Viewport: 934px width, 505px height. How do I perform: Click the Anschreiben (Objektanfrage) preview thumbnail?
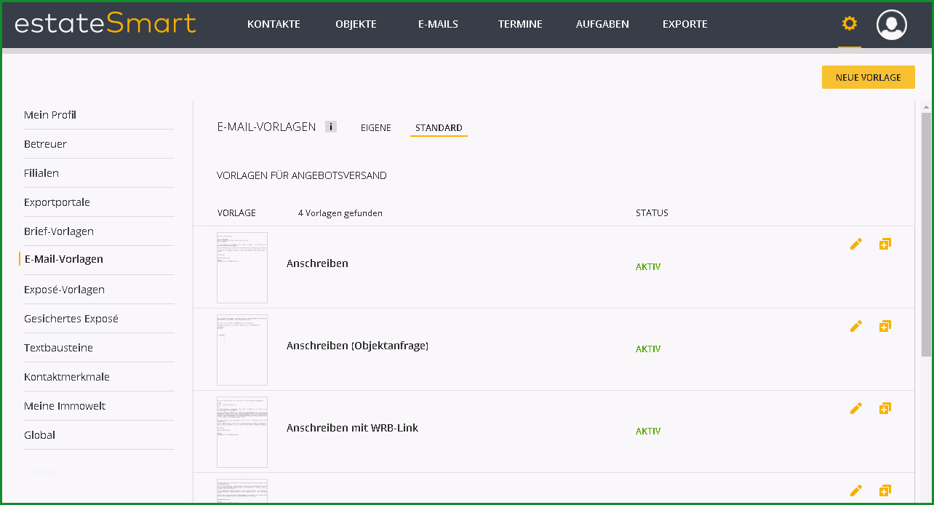[x=242, y=350]
